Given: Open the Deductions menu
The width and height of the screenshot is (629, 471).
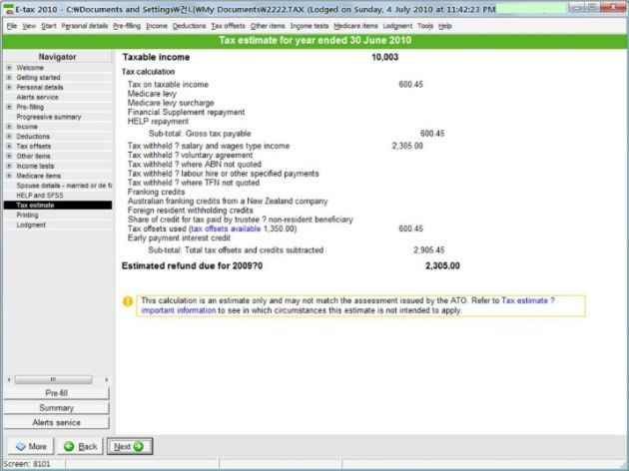Looking at the screenshot, I should 189,26.
